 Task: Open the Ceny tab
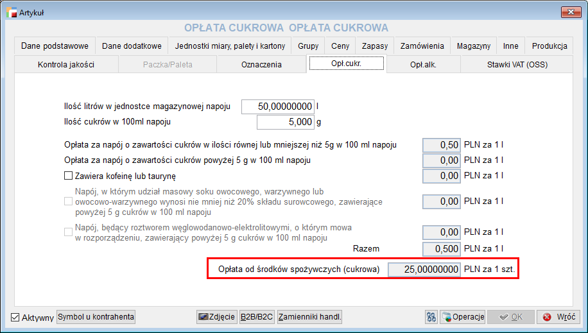pyautogui.click(x=340, y=46)
